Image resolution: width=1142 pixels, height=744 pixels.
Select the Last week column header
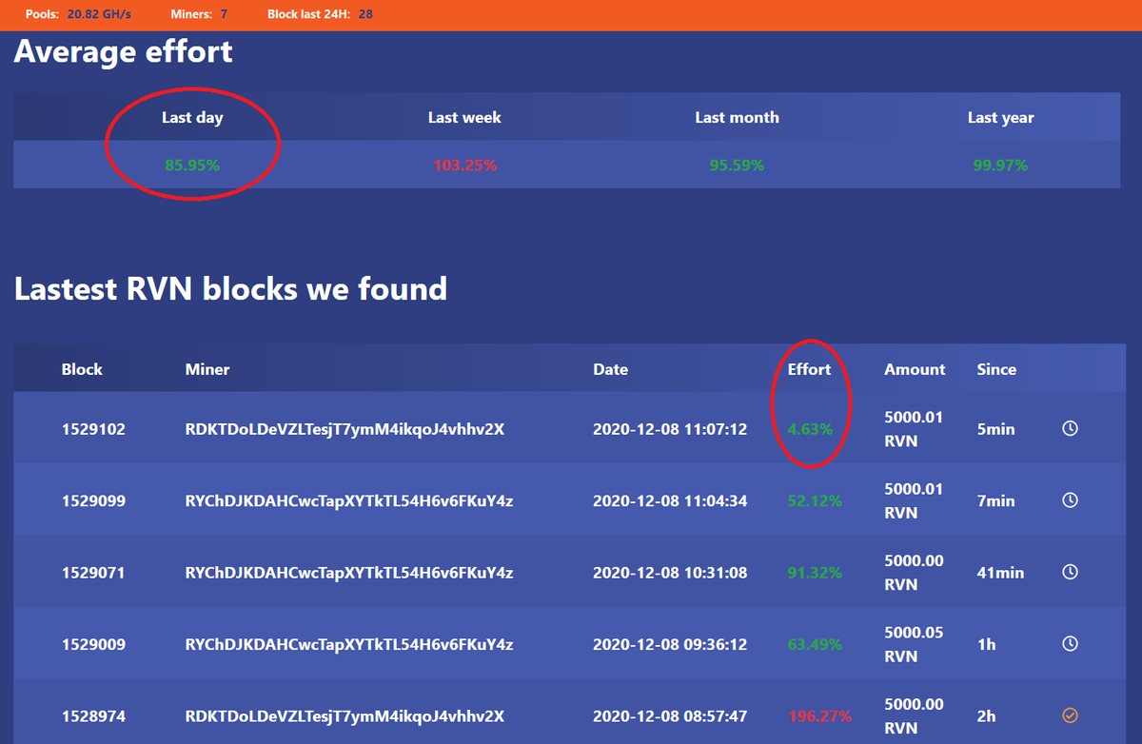pos(464,117)
